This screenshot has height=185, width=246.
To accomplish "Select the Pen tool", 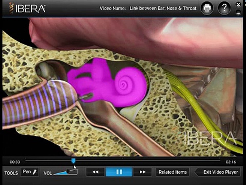I will click(x=30, y=172).
